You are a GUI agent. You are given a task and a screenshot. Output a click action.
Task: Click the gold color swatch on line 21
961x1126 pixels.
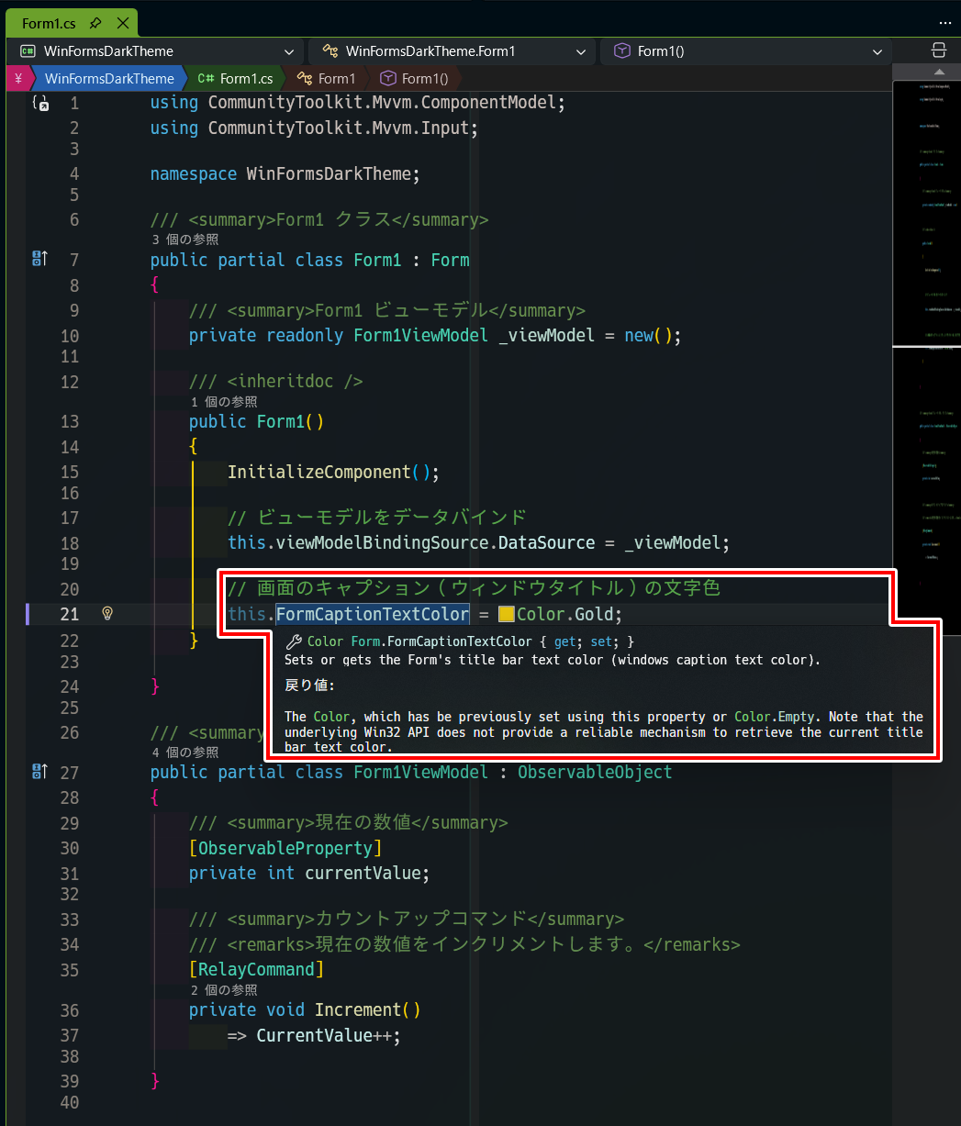506,614
